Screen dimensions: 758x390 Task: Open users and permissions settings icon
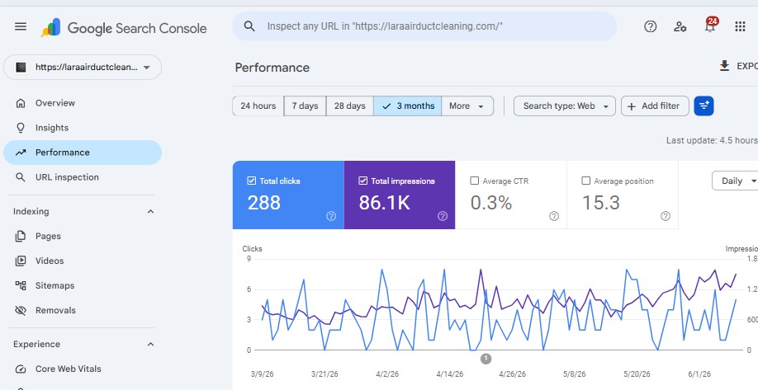[680, 26]
